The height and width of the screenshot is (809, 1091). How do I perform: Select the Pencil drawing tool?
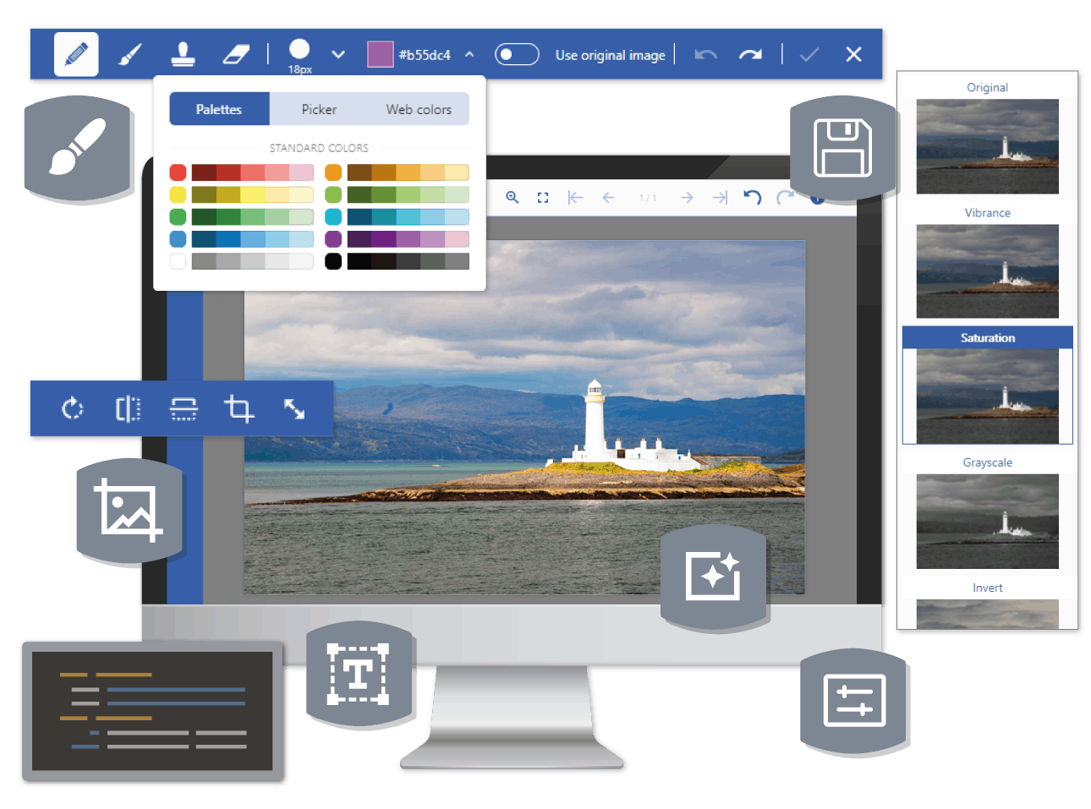click(76, 55)
